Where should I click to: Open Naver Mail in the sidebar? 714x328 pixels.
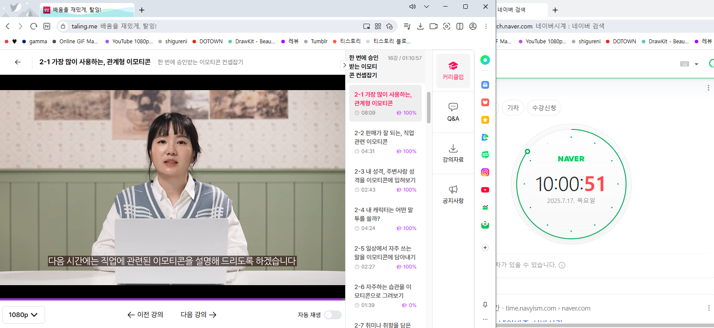click(485, 225)
